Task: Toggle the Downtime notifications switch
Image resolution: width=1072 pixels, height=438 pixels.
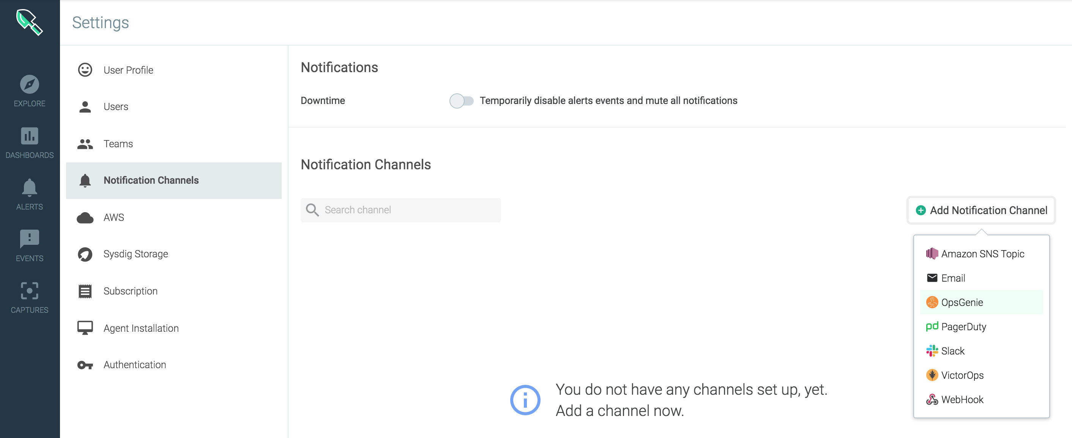Action: click(461, 101)
